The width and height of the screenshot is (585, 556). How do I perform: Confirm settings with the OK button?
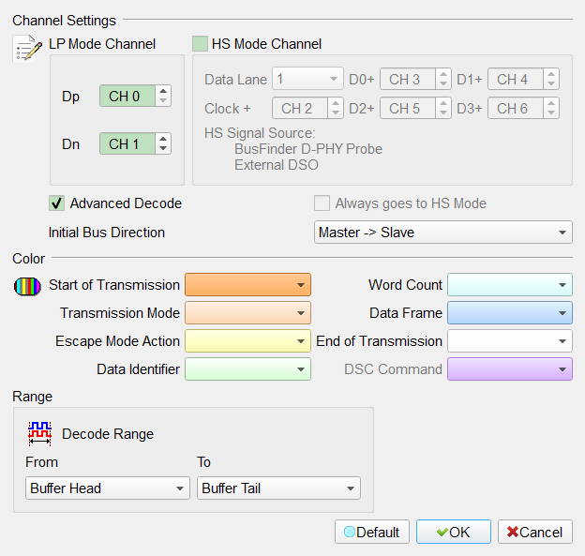click(454, 532)
